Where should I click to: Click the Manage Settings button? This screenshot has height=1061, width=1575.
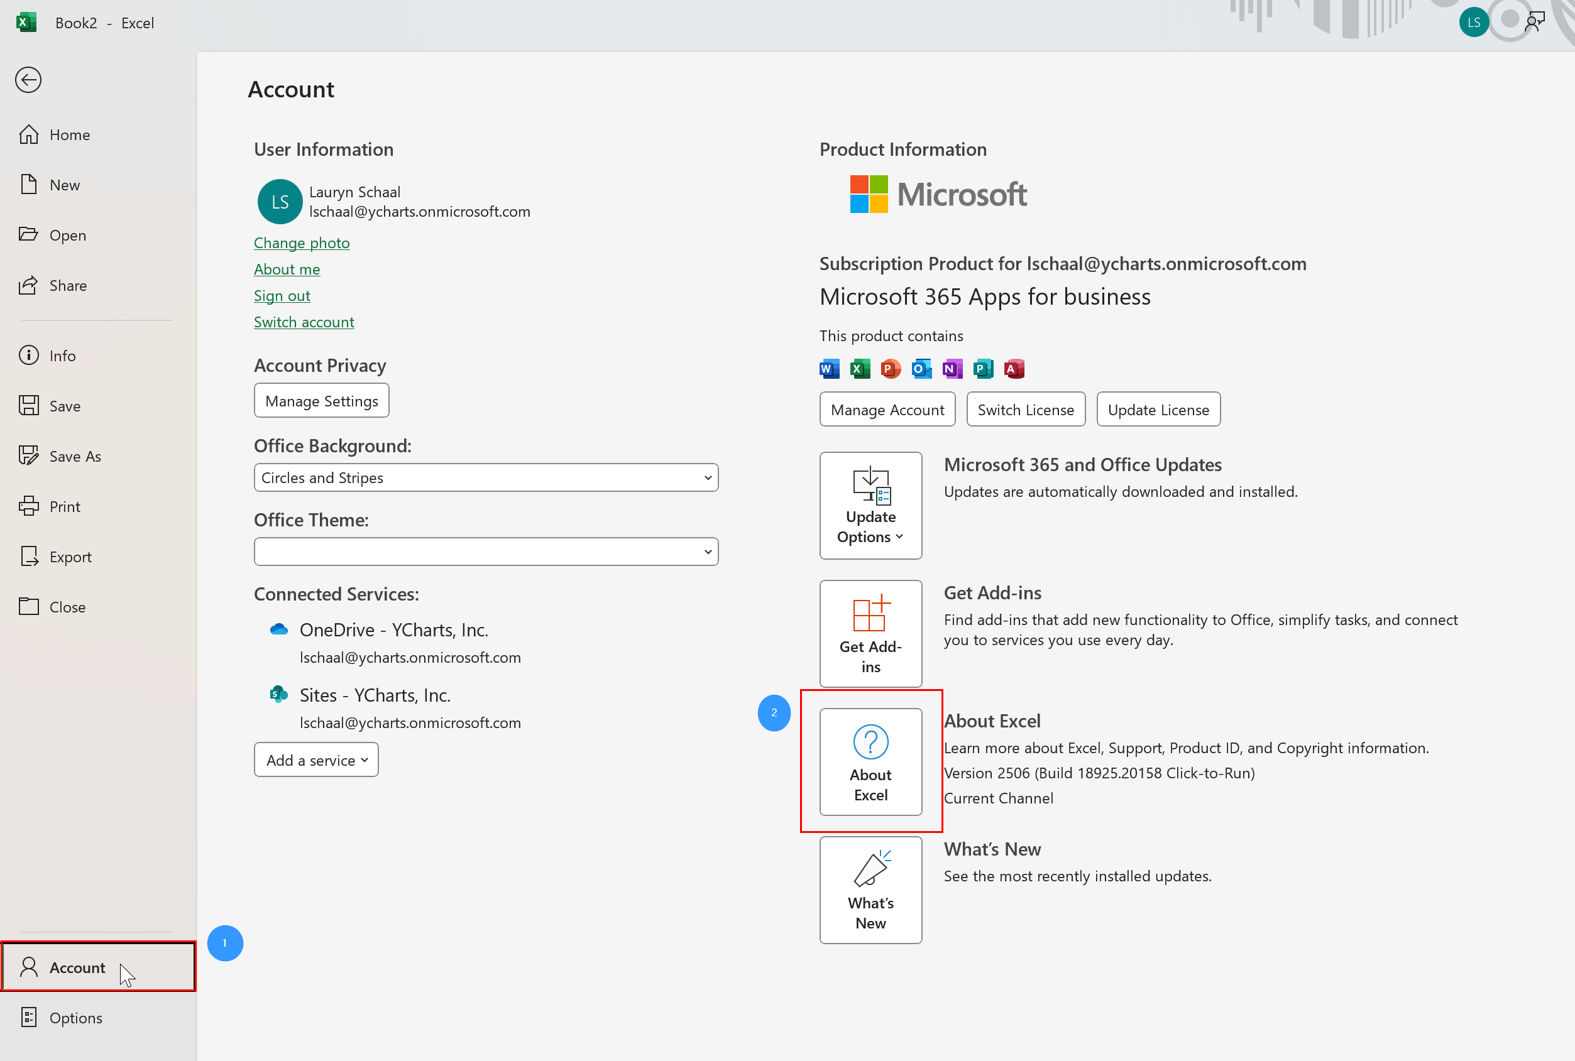click(322, 401)
